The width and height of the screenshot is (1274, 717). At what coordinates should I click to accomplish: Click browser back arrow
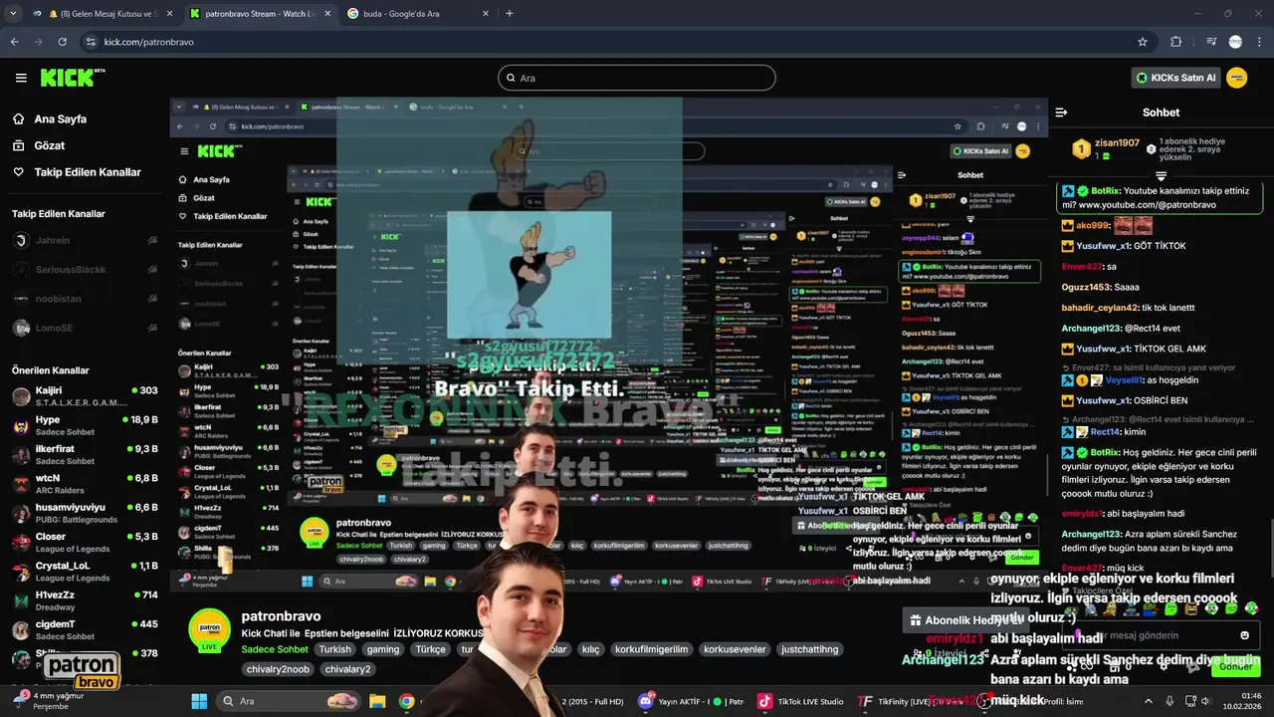pyautogui.click(x=14, y=42)
